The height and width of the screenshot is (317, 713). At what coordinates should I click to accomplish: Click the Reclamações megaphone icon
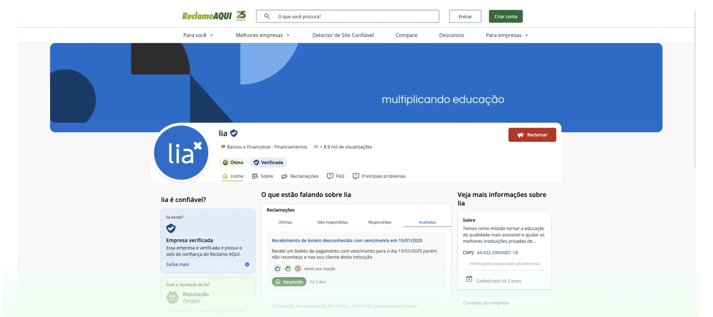284,176
